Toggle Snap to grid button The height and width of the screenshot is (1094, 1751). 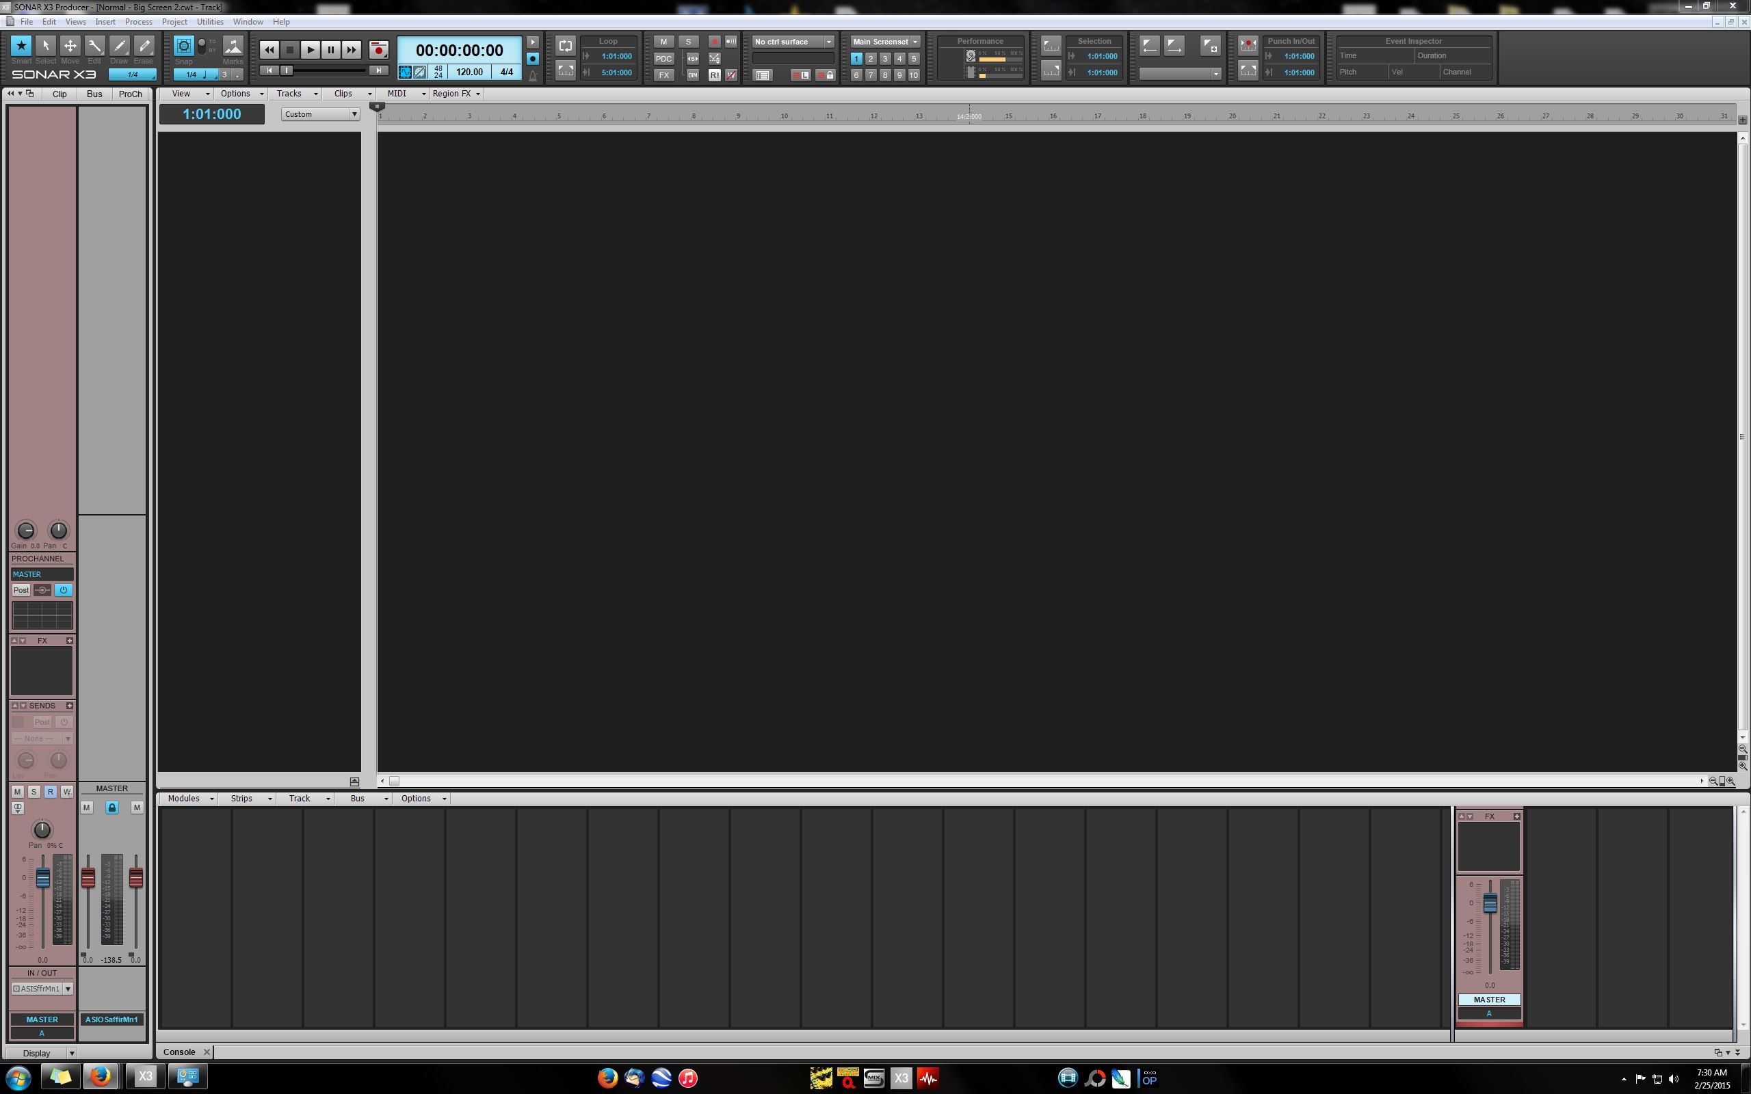click(184, 46)
